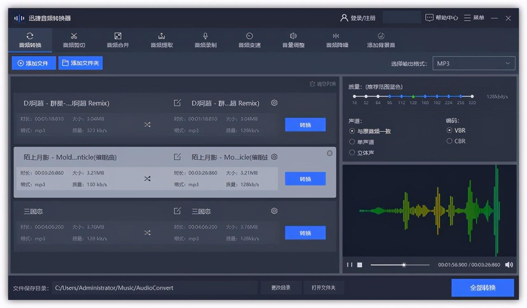Click the swap icon on the DJ问题 track
This screenshot has height=308, width=527.
tap(147, 124)
